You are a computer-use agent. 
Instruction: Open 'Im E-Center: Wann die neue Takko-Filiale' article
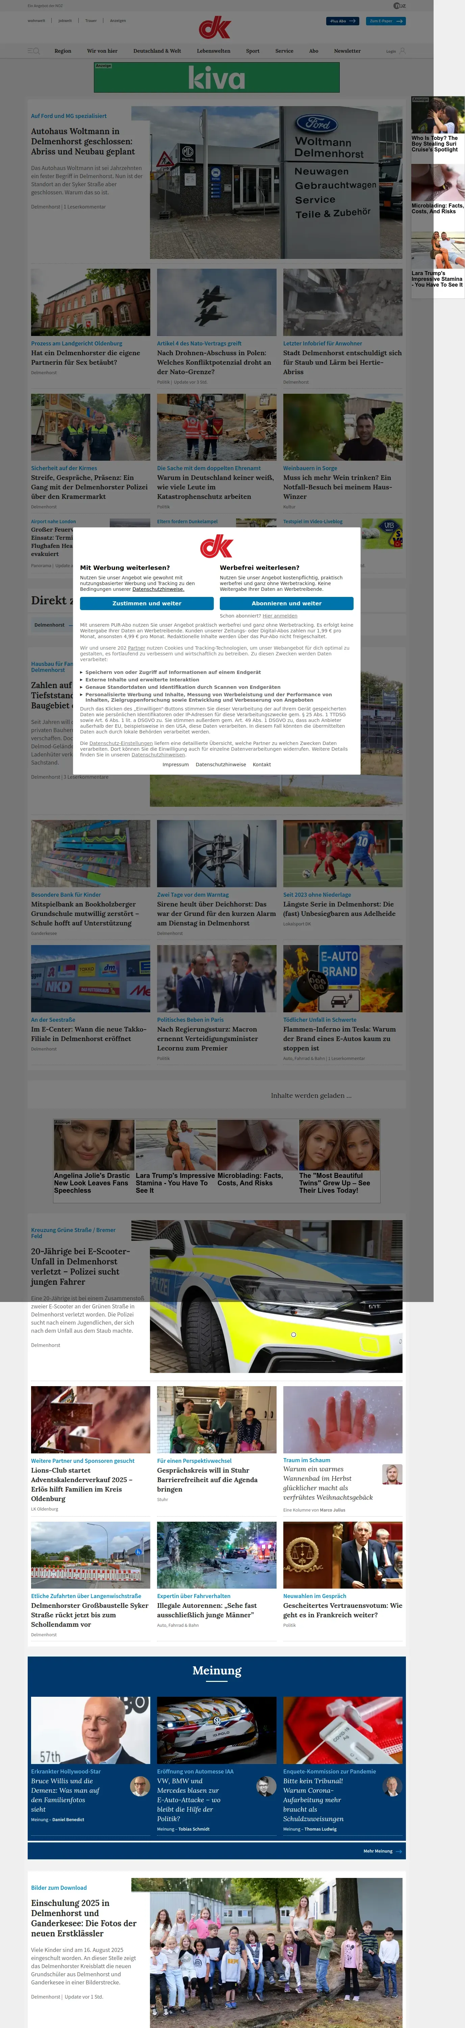(89, 1033)
